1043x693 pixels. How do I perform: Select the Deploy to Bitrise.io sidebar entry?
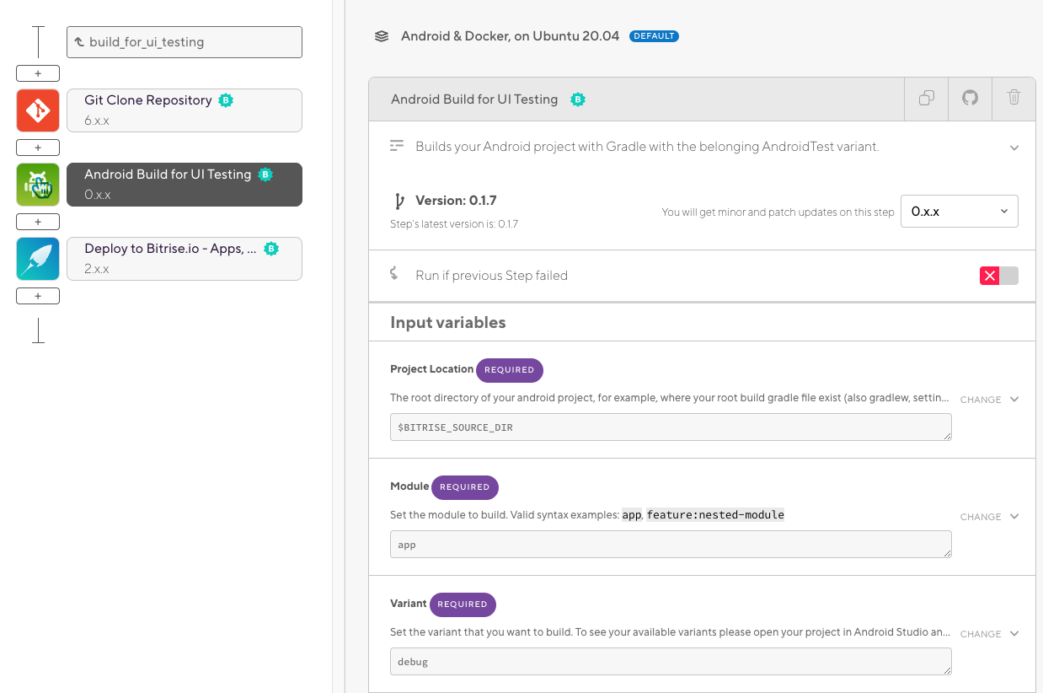[184, 259]
